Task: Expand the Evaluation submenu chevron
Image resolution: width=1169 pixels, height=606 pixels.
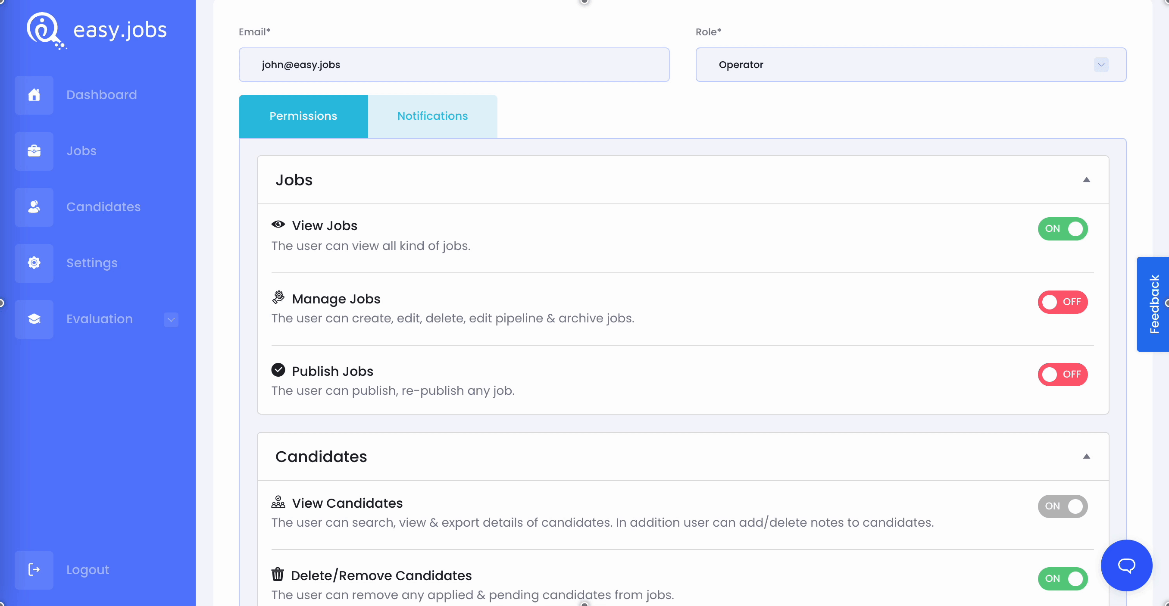Action: 171,319
